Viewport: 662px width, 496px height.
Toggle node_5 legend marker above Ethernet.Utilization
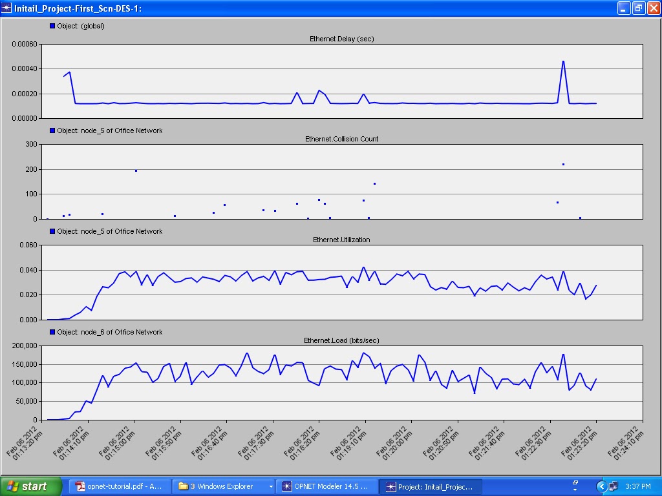[51, 231]
